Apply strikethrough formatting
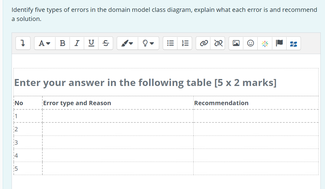This screenshot has width=325, height=189. (105, 43)
